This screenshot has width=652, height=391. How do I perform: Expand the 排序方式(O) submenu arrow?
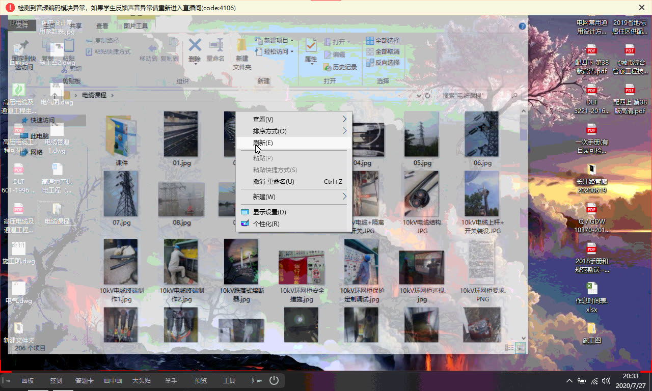click(x=344, y=131)
